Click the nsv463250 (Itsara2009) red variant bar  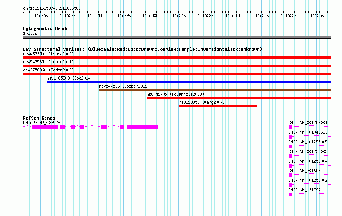pos(177,58)
